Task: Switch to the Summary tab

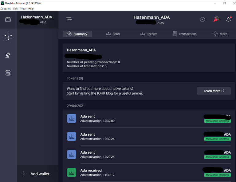Action: (77, 34)
